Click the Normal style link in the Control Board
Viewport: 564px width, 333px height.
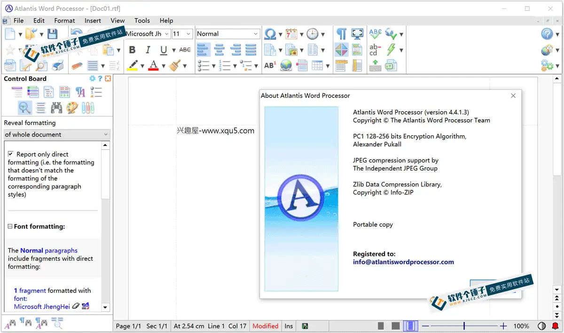[32, 250]
